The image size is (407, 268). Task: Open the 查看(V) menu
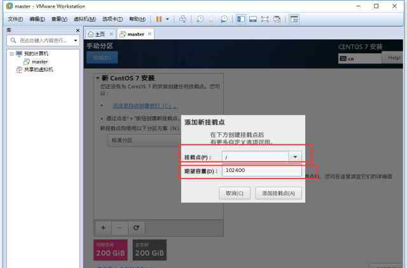[59, 19]
